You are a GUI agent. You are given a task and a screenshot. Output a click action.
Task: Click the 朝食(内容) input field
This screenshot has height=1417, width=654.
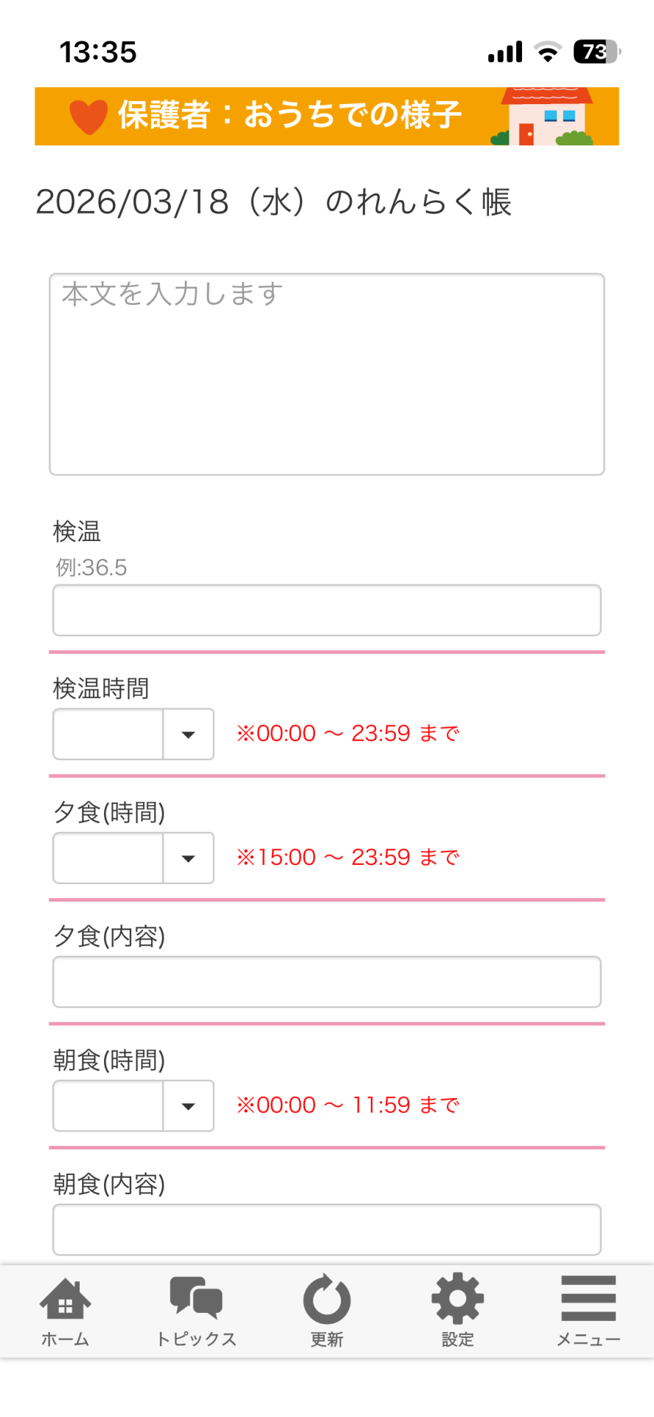click(x=327, y=1230)
